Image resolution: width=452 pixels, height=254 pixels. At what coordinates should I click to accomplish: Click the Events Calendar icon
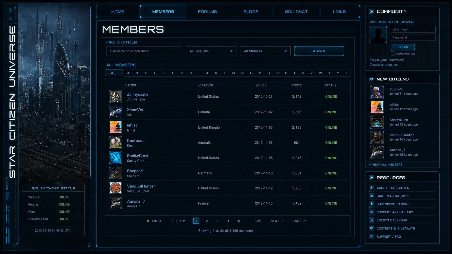coord(371,220)
